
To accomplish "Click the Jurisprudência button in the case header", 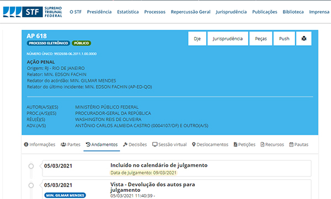I will 228,39.
